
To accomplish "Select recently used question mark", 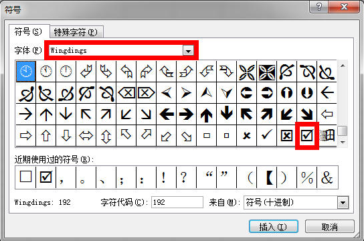I will pyautogui.click(x=186, y=177).
